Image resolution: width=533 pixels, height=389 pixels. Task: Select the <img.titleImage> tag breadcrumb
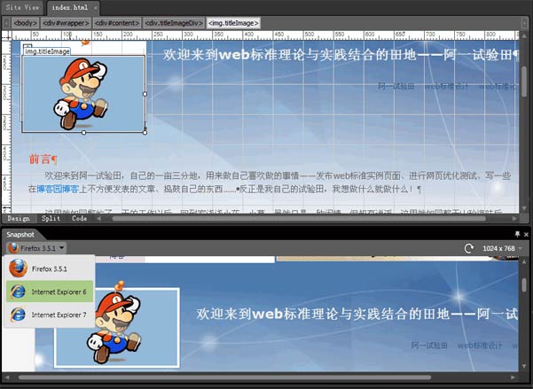[233, 23]
